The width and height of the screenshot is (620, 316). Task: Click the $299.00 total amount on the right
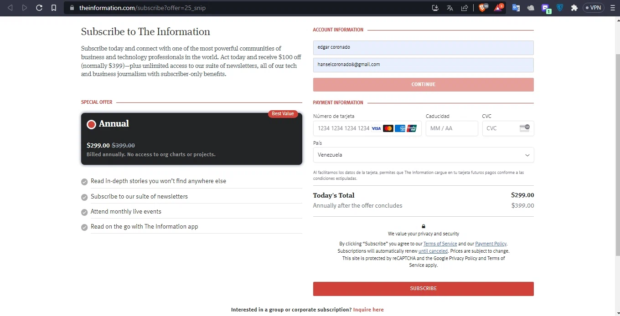(522, 195)
